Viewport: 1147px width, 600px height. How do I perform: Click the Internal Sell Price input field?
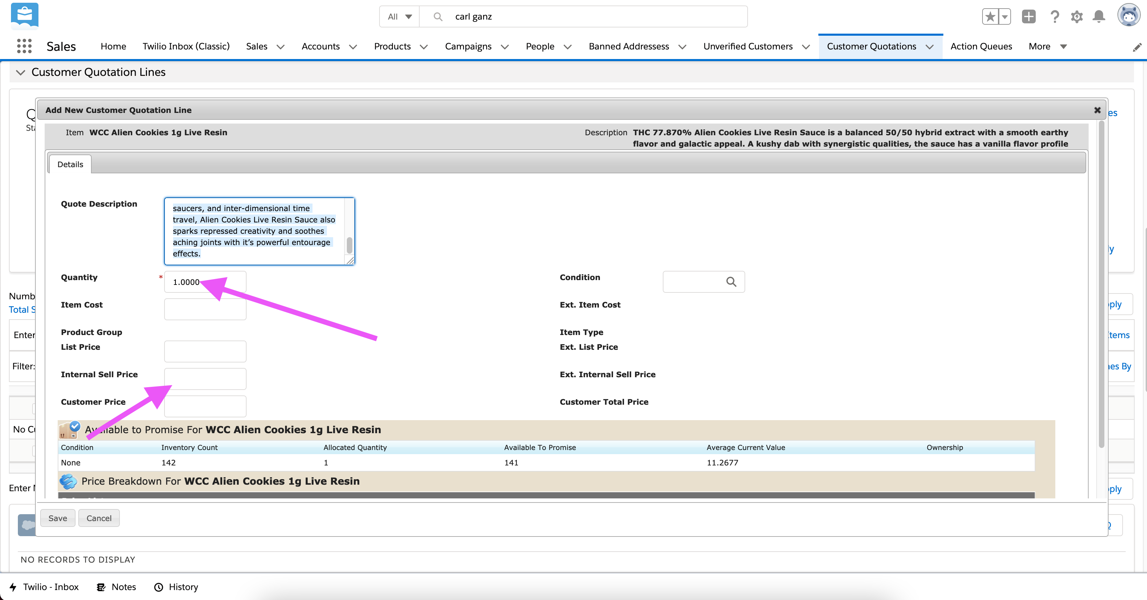[205, 379]
